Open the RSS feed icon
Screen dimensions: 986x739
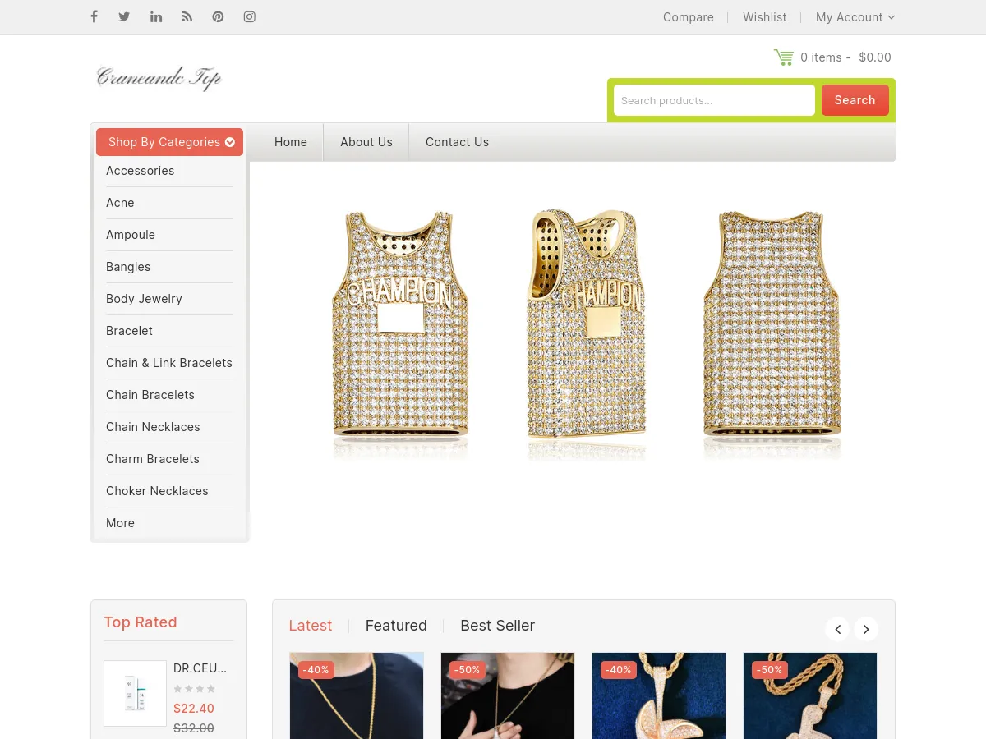point(187,17)
